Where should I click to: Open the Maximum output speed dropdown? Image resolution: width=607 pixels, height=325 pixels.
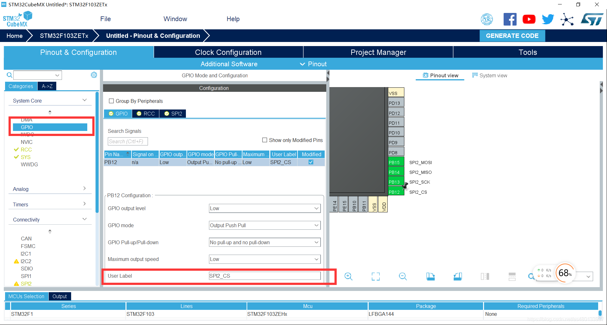265,259
